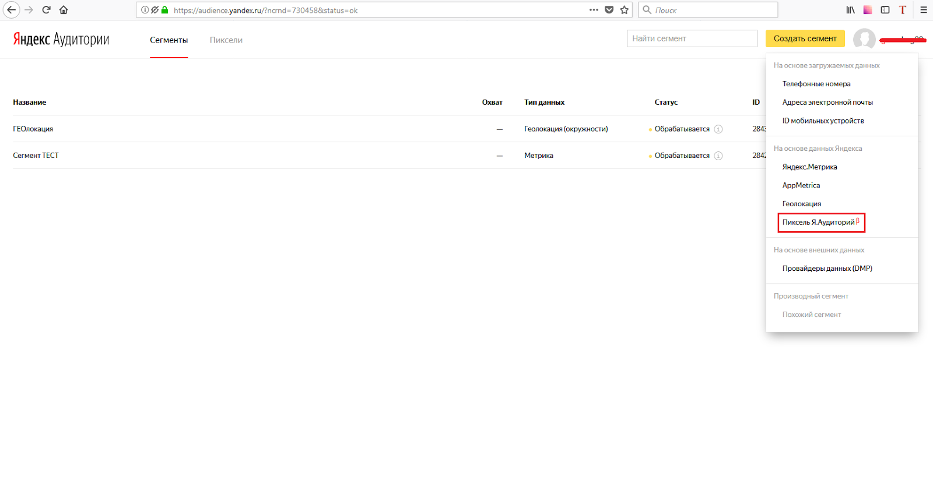Choose Геолокация in the dropdown menu
The image size is (933, 494).
tap(802, 204)
